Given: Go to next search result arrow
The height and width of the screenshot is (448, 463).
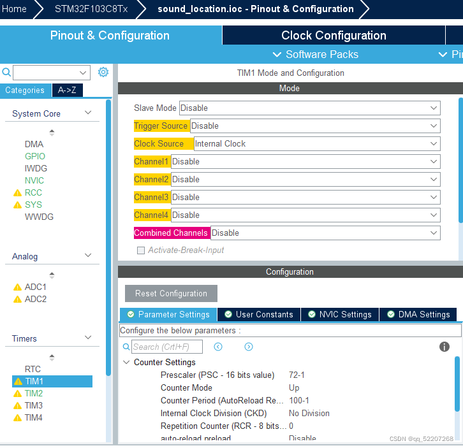Looking at the screenshot, I should tap(249, 347).
